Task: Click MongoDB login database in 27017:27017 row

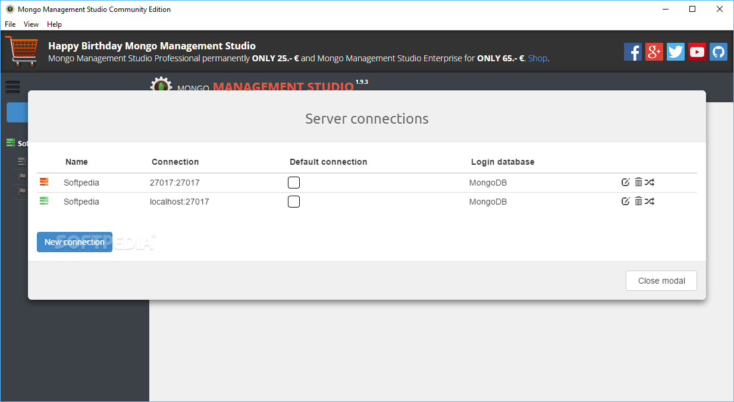Action: [488, 183]
